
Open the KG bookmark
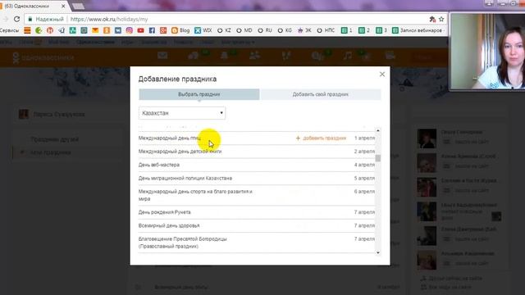coord(285,30)
